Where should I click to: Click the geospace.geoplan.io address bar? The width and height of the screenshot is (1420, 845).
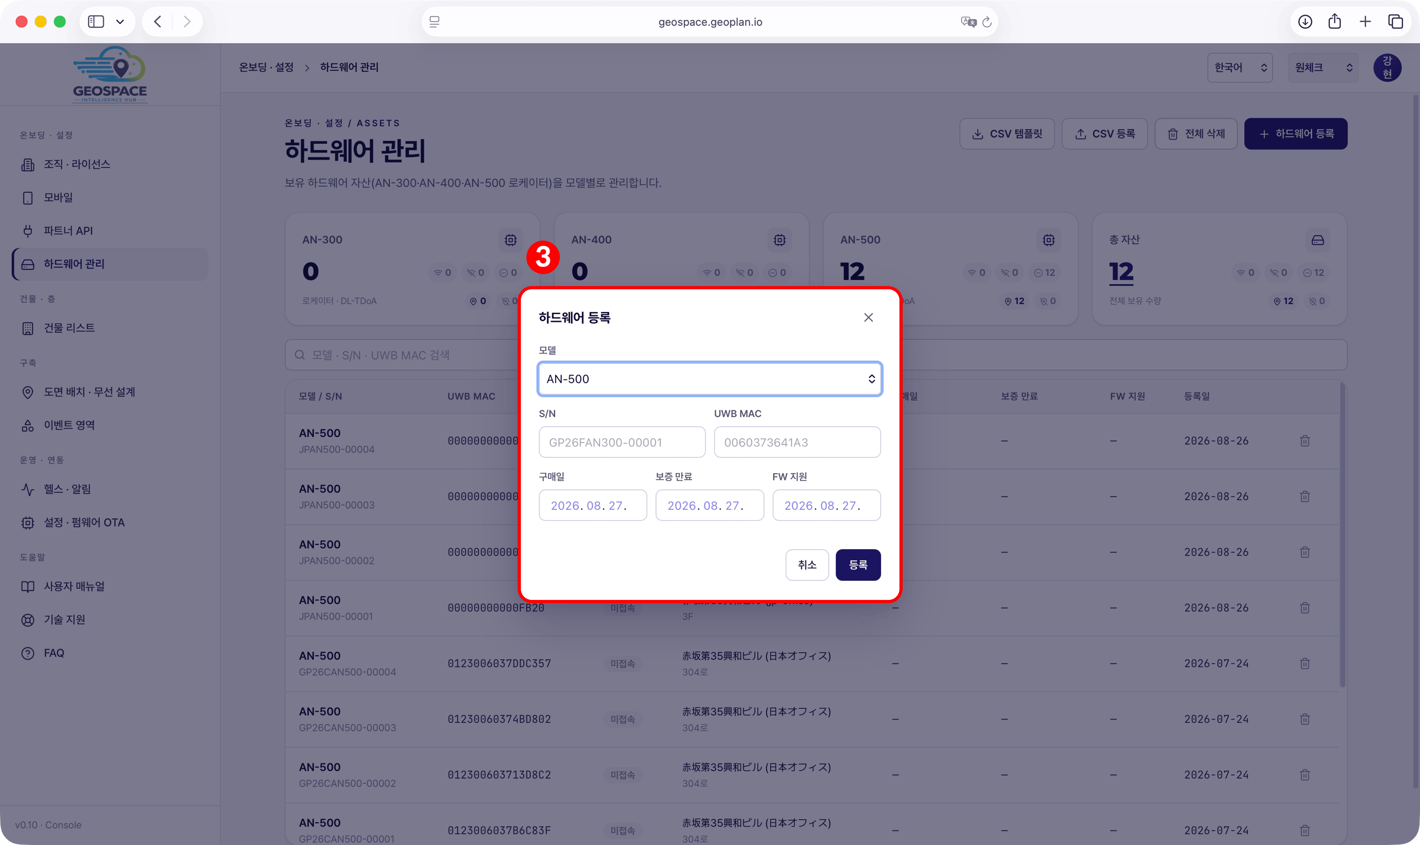[x=710, y=22]
